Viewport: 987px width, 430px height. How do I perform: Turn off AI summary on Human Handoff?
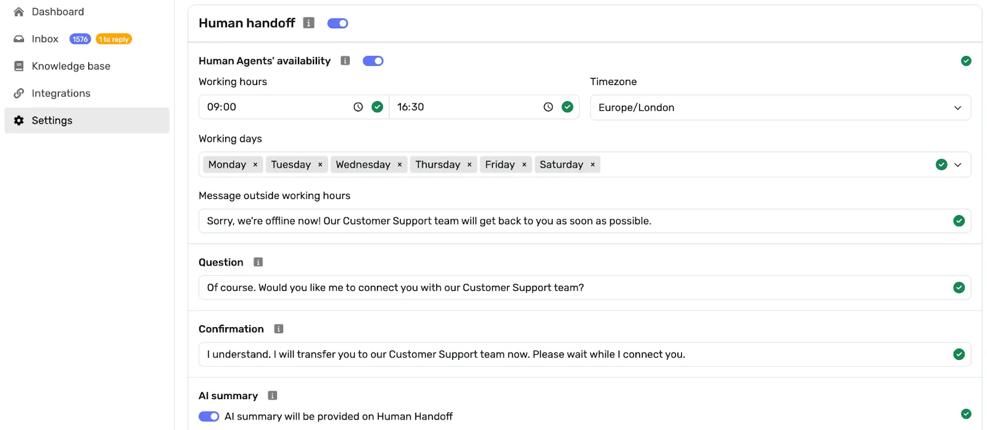[x=209, y=416]
